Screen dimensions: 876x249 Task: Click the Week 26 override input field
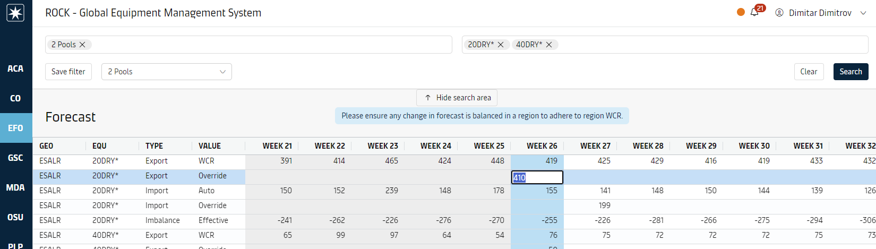537,178
